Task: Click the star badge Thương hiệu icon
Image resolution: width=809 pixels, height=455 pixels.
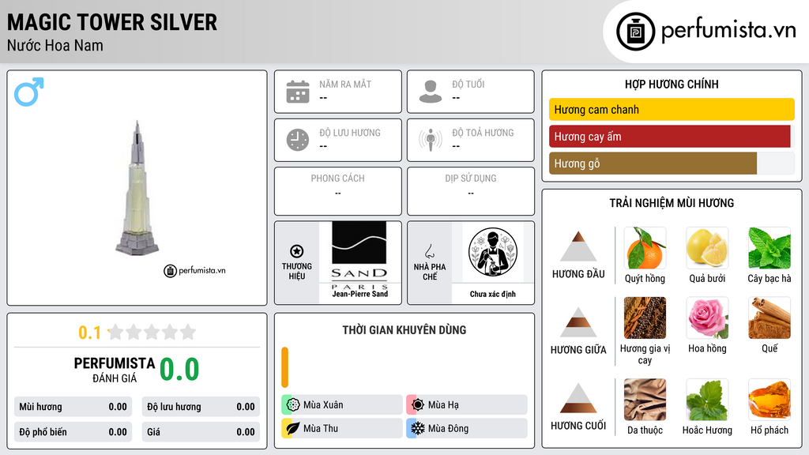Action: click(x=297, y=251)
